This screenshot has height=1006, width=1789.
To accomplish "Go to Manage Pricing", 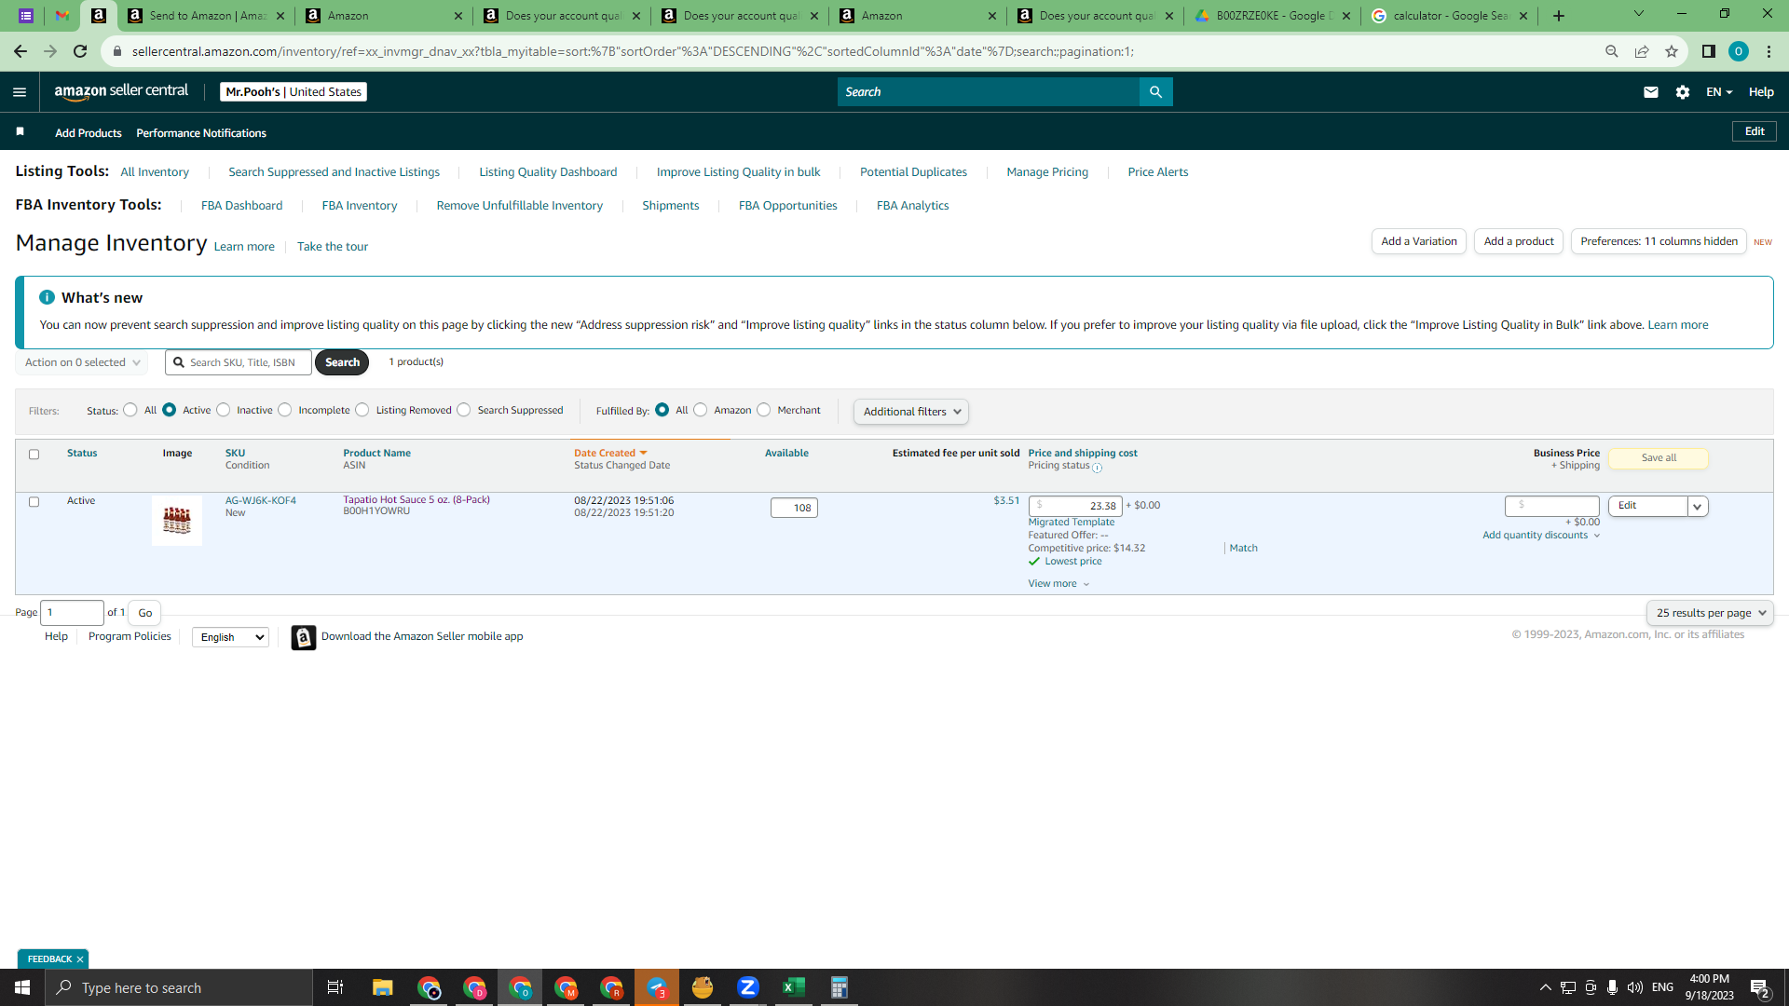I will coord(1047,172).
